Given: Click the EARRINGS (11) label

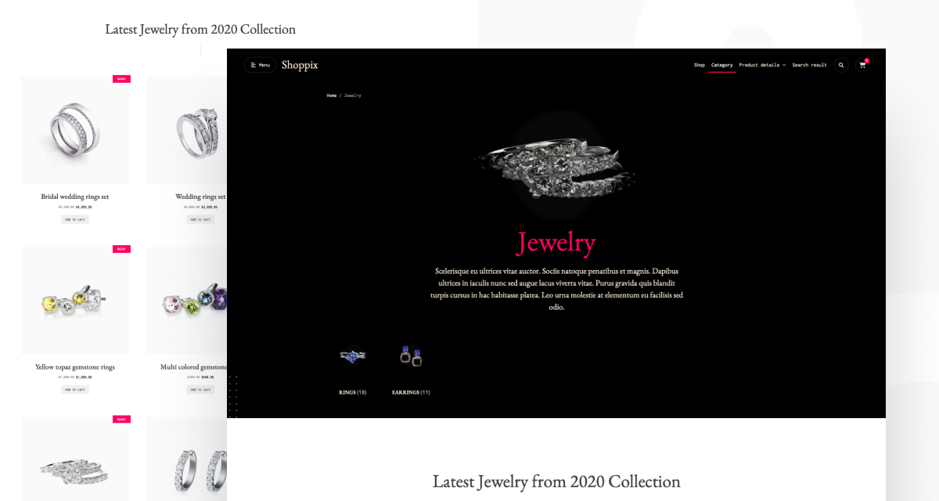Looking at the screenshot, I should [x=411, y=392].
